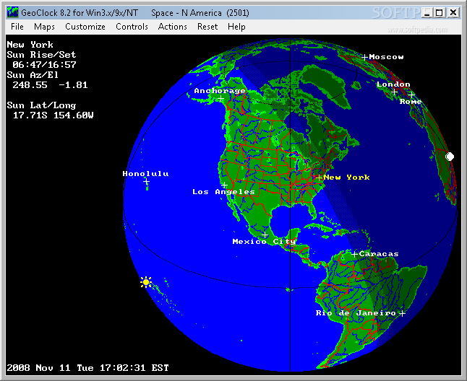
Task: Click the Sun Az/El label
Action: click(33, 75)
